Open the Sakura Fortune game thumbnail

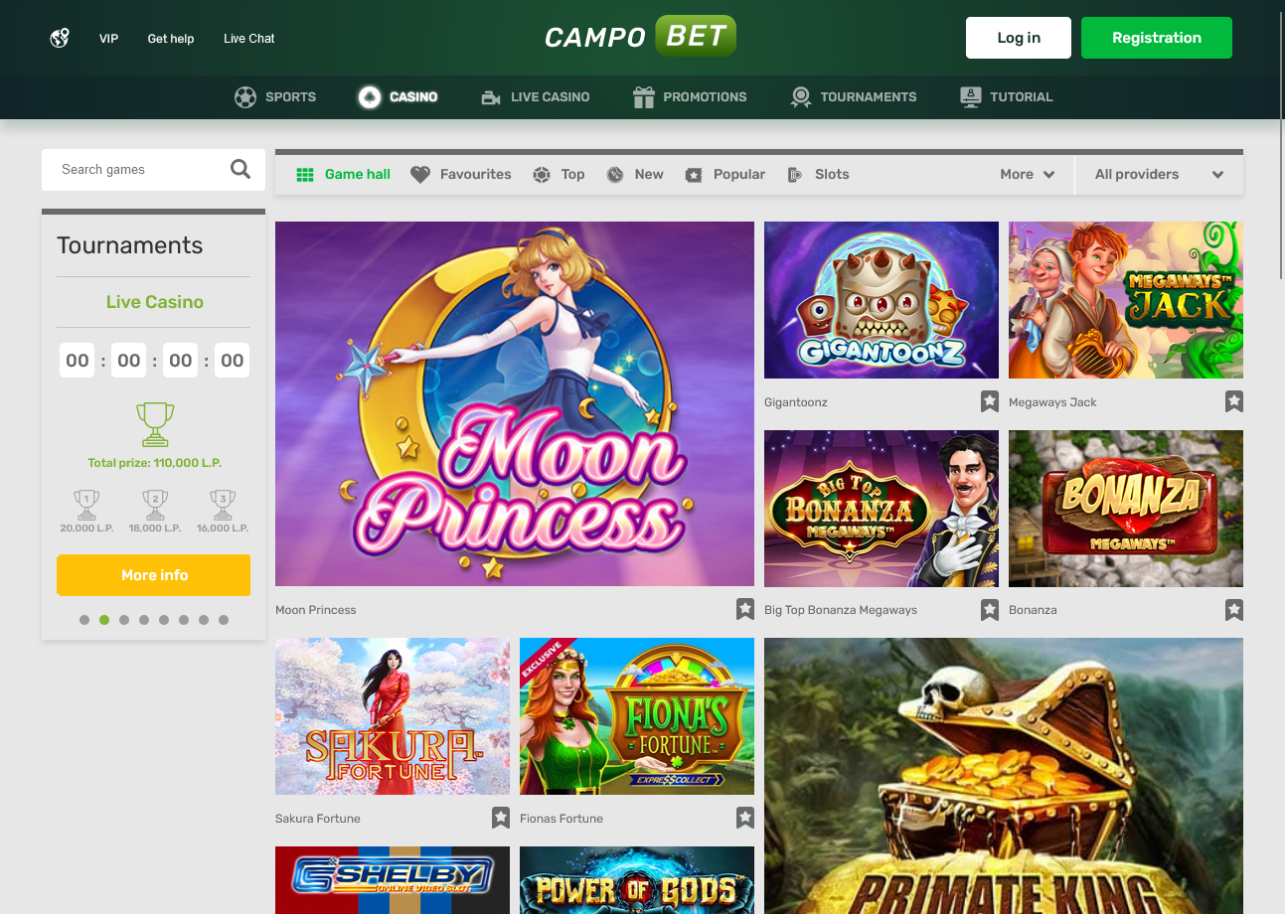(x=393, y=716)
